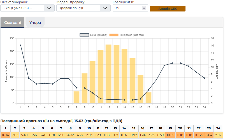Expand the "Продаж по РДН" sales model dropdown
225x140 pixels.
click(83, 8)
